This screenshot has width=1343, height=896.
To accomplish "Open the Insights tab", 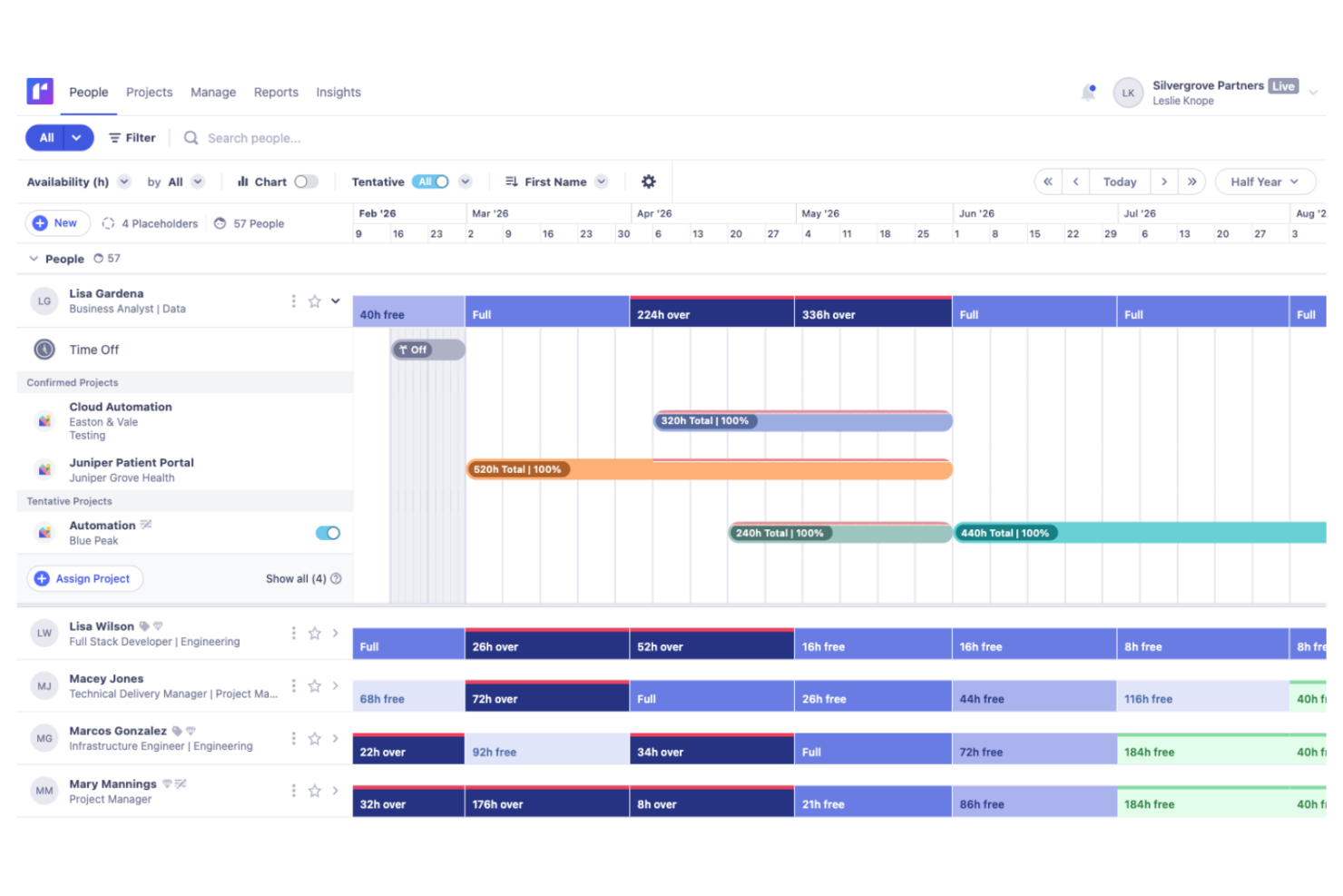I will coord(338,93).
